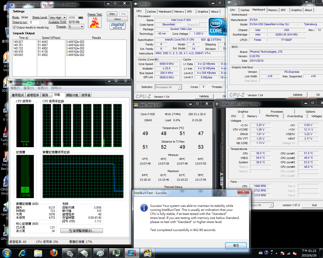Launch Internet Explorer from the taskbar
Viewport: 323px width, 258px height.
point(22,253)
